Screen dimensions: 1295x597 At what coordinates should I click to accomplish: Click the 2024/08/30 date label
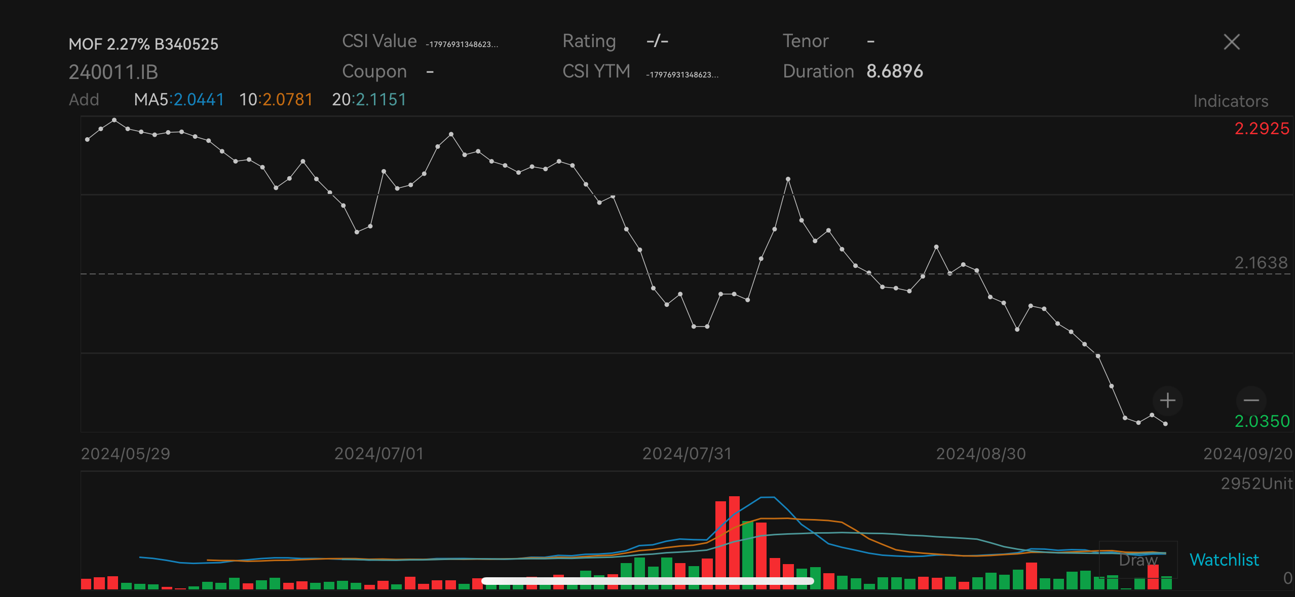(980, 454)
